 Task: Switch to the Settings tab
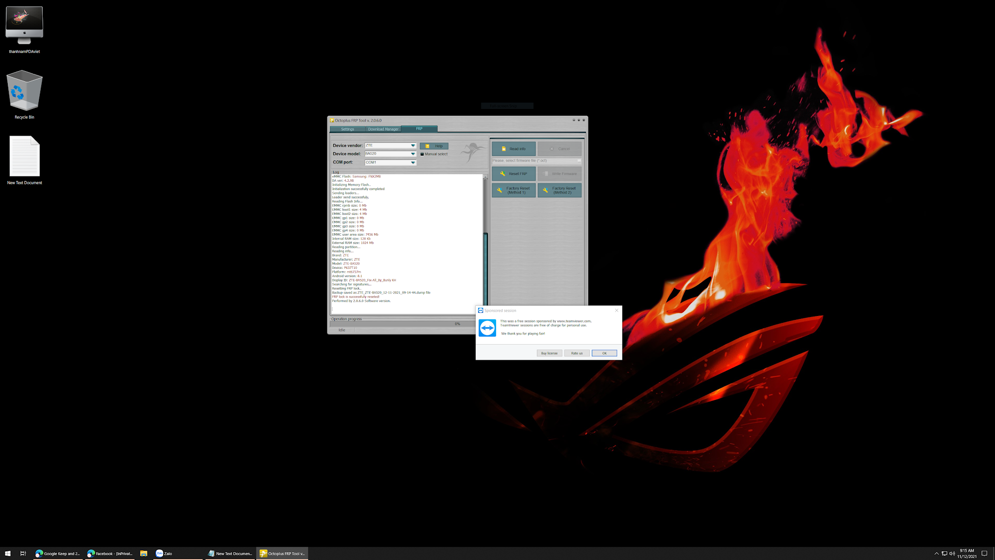(347, 129)
